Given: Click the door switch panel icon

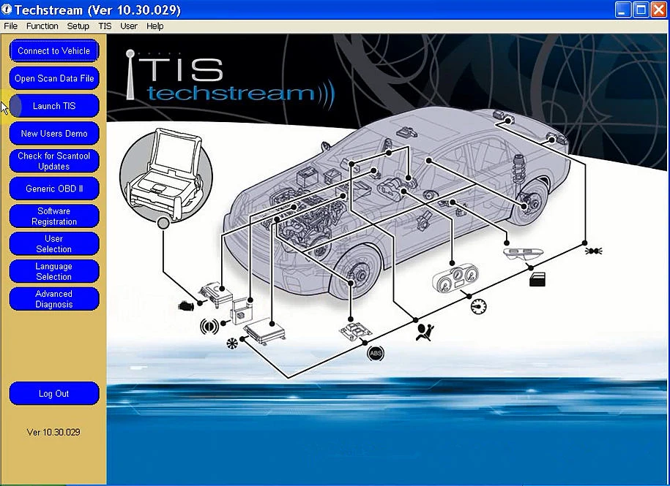Looking at the screenshot, I should click(524, 253).
